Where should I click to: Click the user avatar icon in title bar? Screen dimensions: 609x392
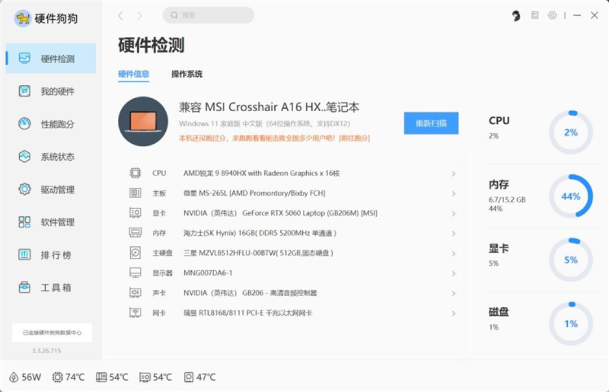point(516,16)
